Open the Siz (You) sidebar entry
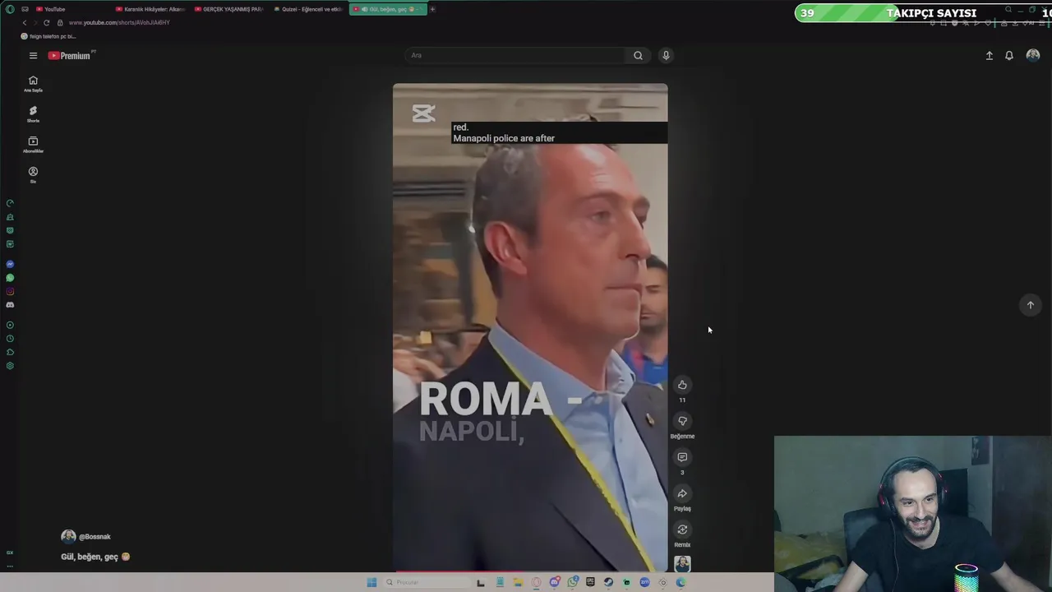 33,175
